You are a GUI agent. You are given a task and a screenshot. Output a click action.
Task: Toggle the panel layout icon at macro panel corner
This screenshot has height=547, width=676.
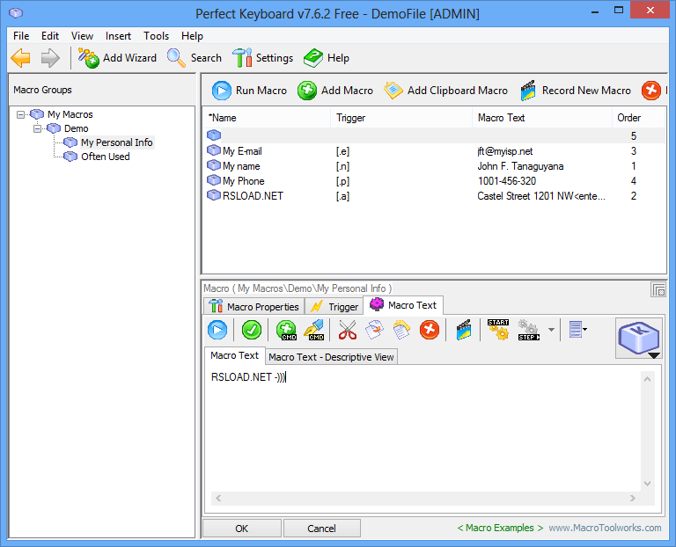pos(658,289)
